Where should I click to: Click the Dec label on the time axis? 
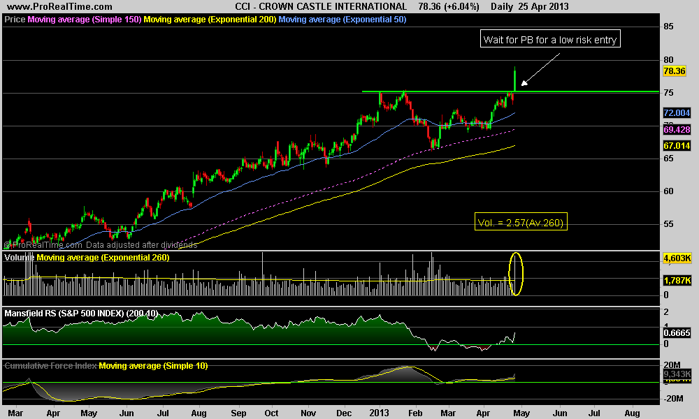(344, 413)
